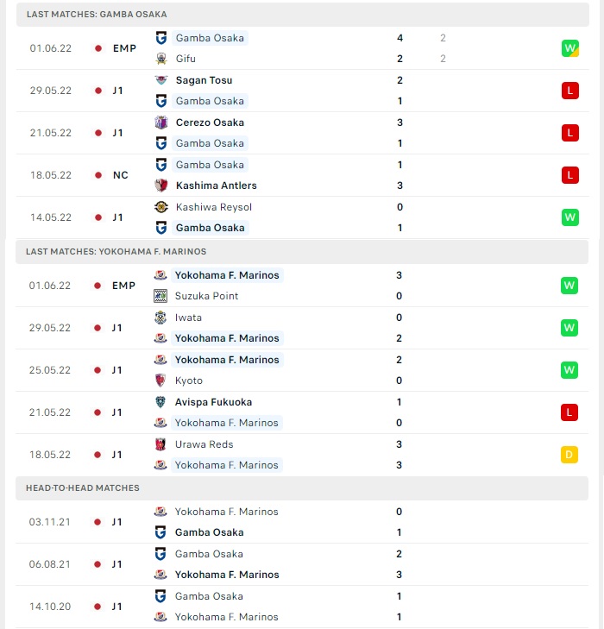Select the Last Matches: Gamba Osaka header

(303, 15)
